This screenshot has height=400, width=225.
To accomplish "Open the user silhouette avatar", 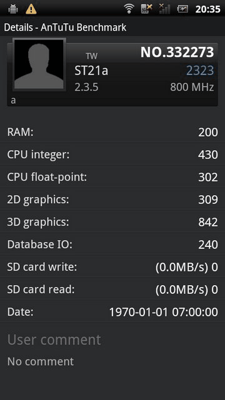I will [39, 64].
